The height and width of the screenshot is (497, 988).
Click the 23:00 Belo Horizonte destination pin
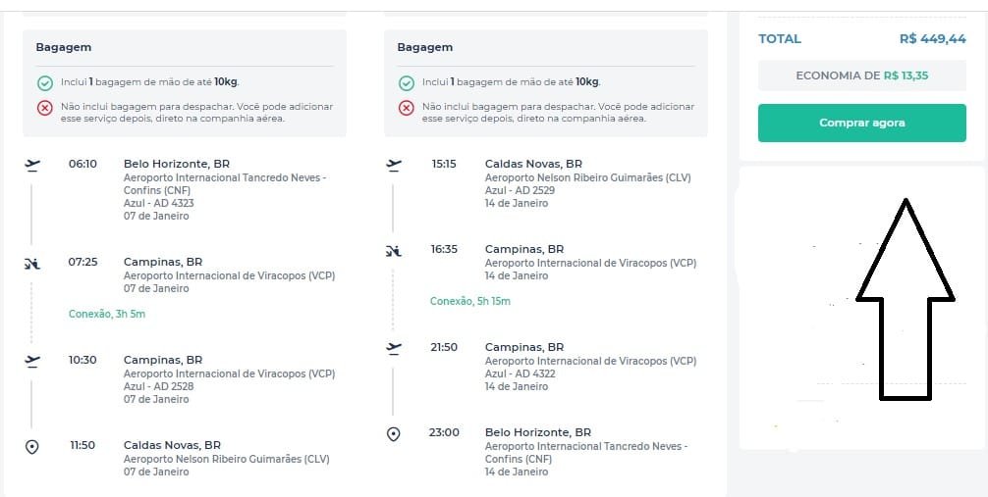(393, 434)
